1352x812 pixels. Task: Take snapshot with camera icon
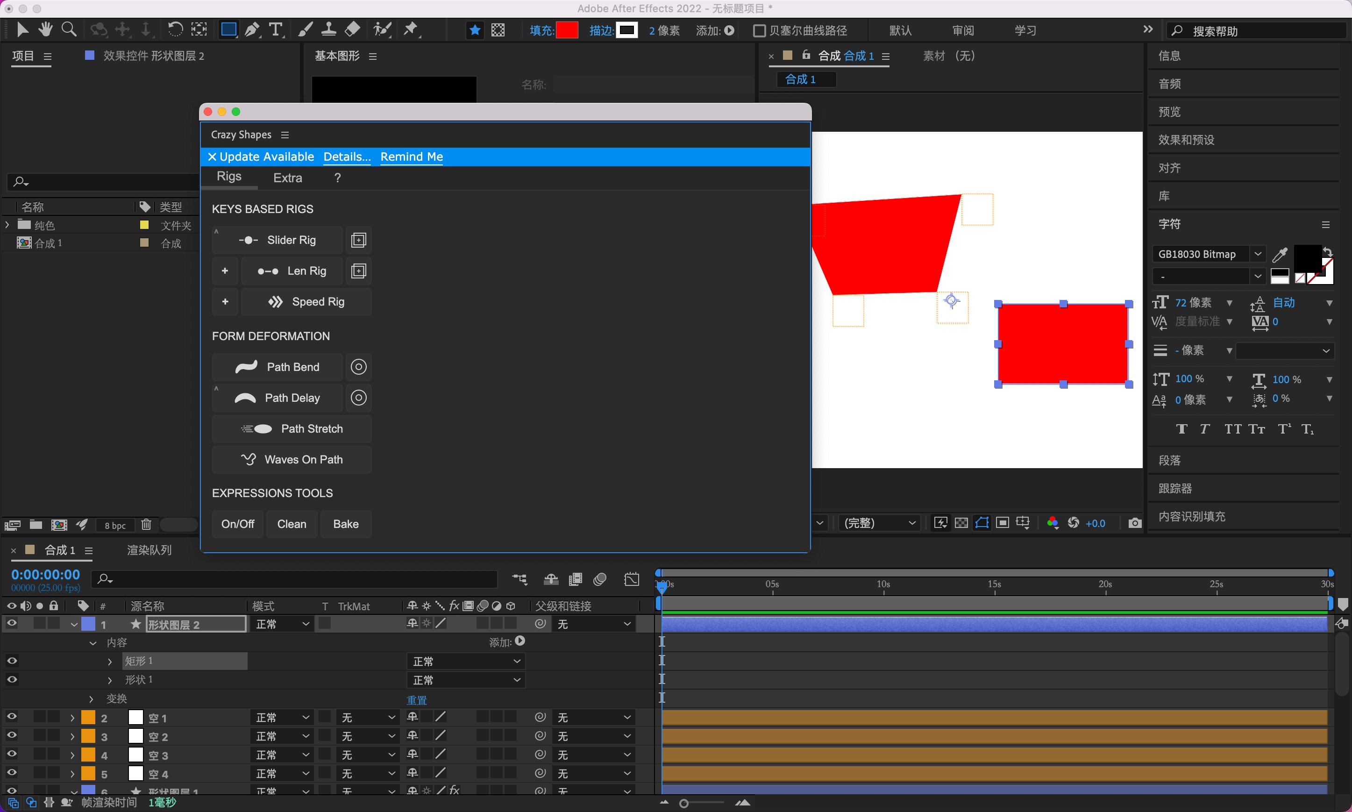[1135, 523]
